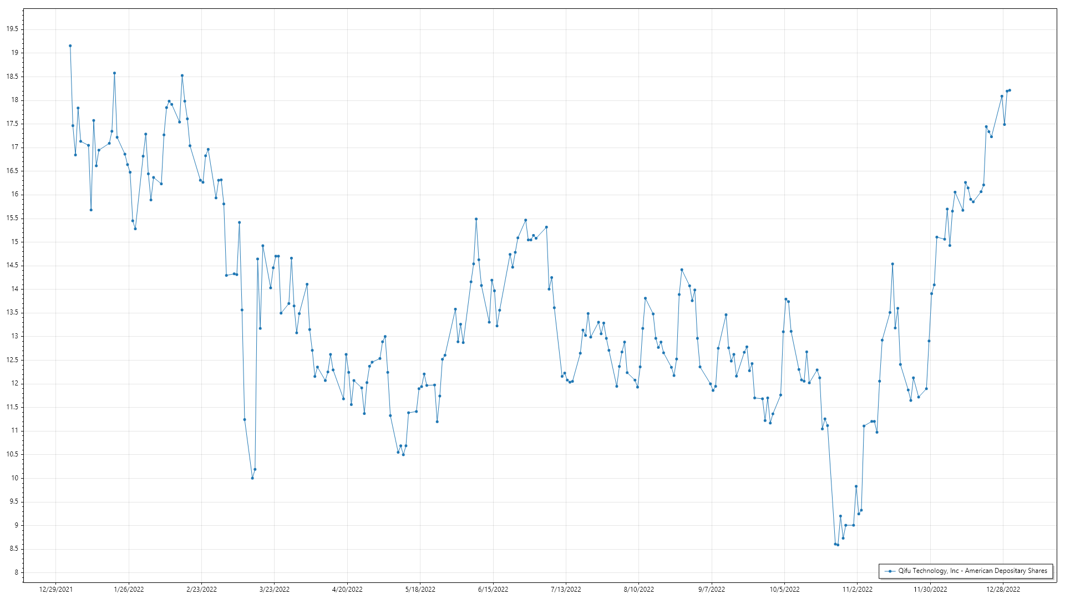The width and height of the screenshot is (1065, 599).
Task: Select the November spike point near 14.5
Action: 892,264
